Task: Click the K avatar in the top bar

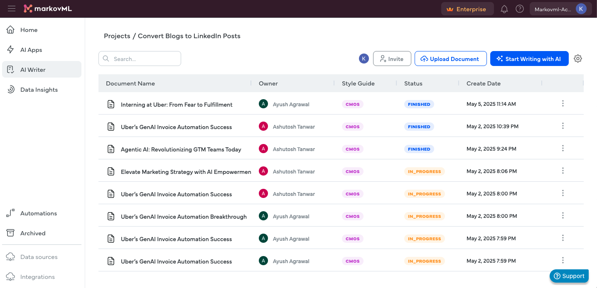Action: click(x=581, y=9)
